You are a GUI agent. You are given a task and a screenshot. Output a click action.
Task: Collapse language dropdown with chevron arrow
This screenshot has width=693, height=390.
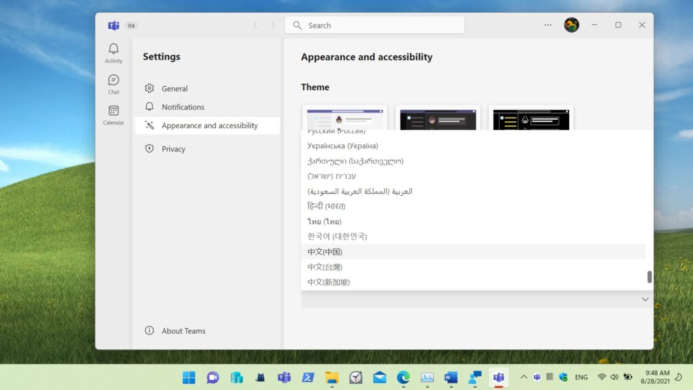point(645,299)
